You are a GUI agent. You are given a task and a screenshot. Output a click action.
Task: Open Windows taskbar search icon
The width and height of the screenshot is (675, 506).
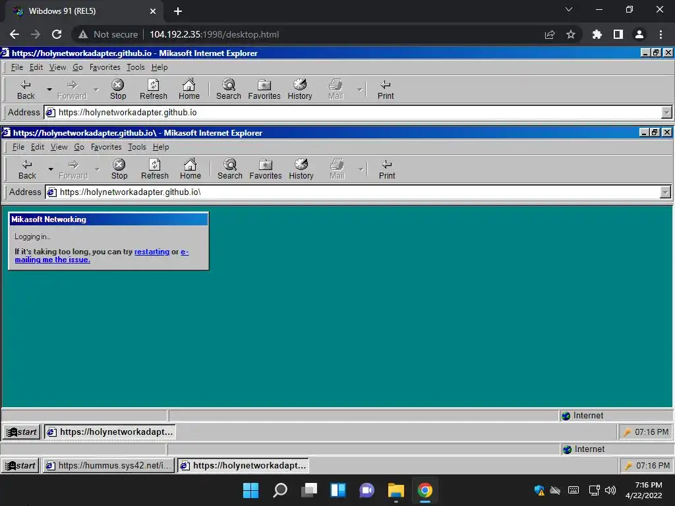click(279, 490)
